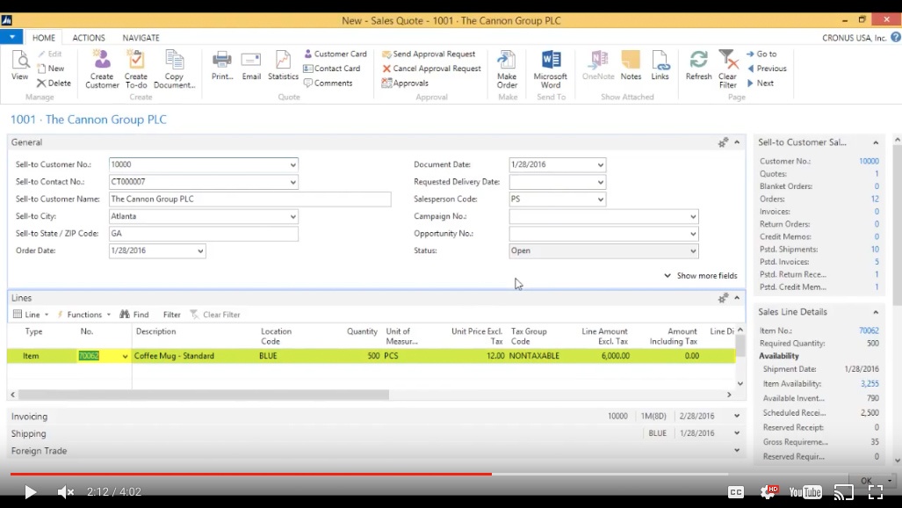Screen dimensions: 902x508
Task: Open the Sell-to City dropdown
Action: coord(292,216)
